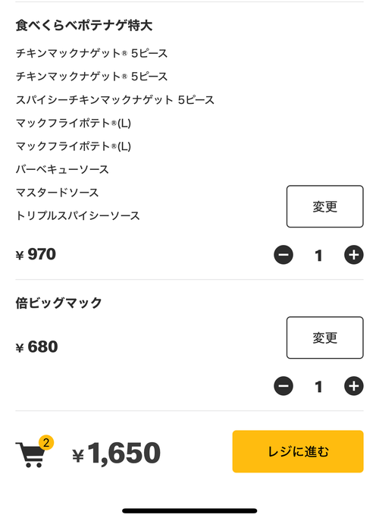
Task: Select マスタードソース line item
Action: pyautogui.click(x=57, y=193)
